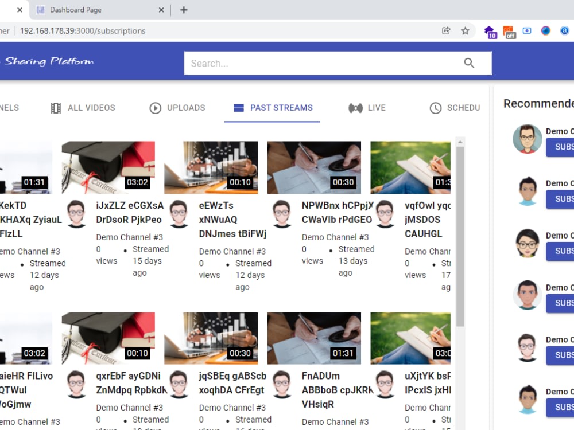Open the vqfOwl video thumbnail

[410, 167]
